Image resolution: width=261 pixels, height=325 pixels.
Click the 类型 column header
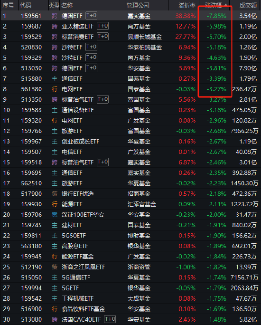coord(54,5)
